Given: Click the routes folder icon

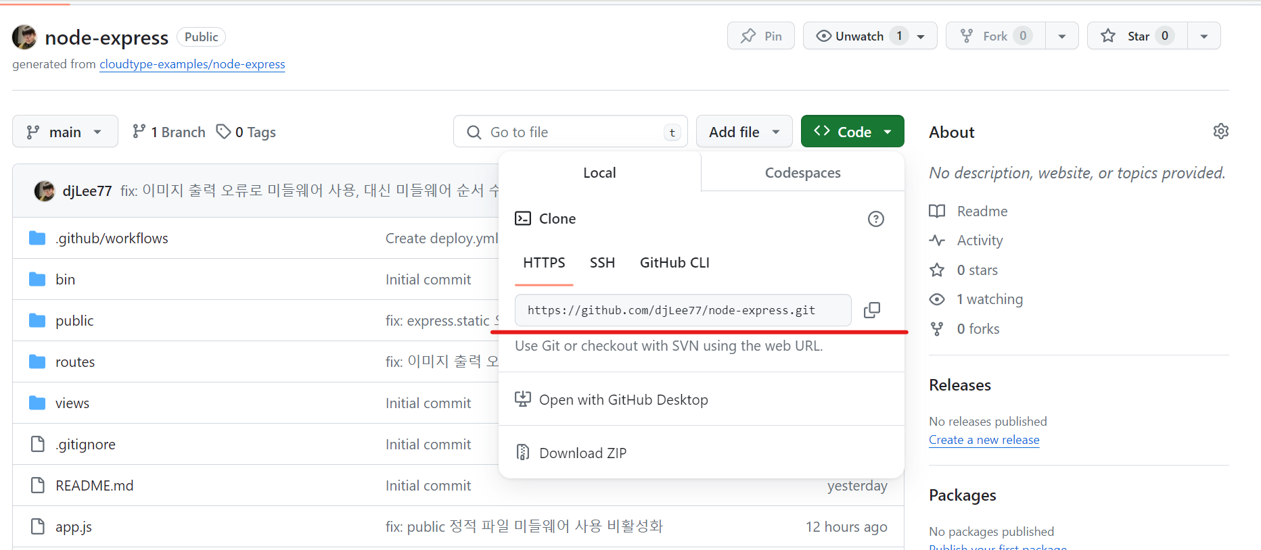Looking at the screenshot, I should (x=37, y=361).
